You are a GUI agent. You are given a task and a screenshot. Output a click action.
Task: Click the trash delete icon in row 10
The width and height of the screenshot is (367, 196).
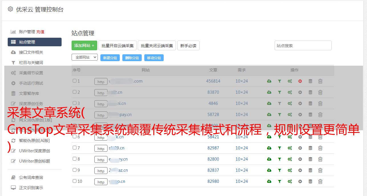point(320,181)
